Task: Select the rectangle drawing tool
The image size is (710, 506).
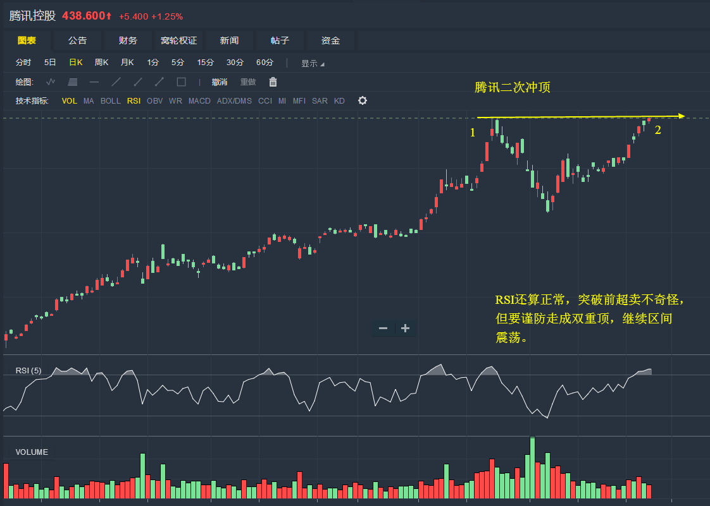Action: pyautogui.click(x=181, y=82)
